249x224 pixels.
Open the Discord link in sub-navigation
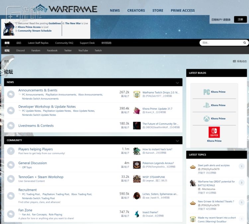pyautogui.click(x=21, y=51)
